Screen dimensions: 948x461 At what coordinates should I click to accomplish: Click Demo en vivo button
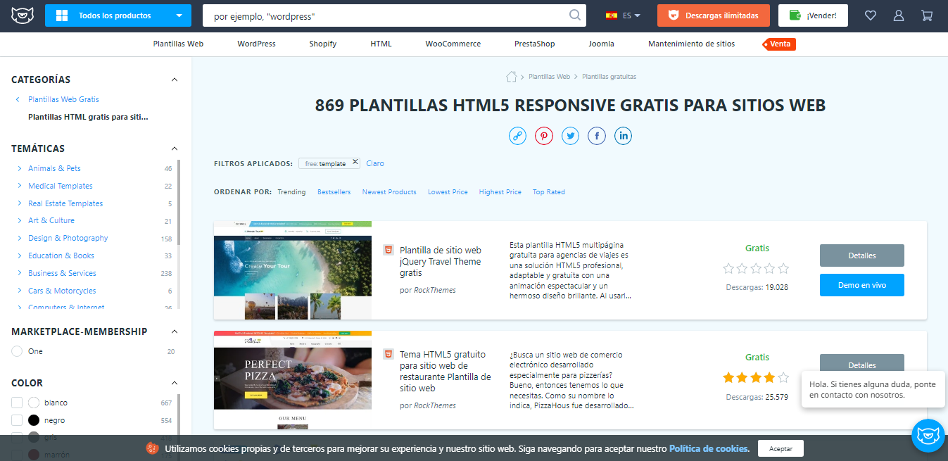coord(862,285)
